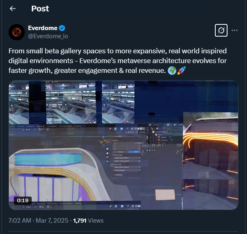Click the Post header title

coord(40,9)
